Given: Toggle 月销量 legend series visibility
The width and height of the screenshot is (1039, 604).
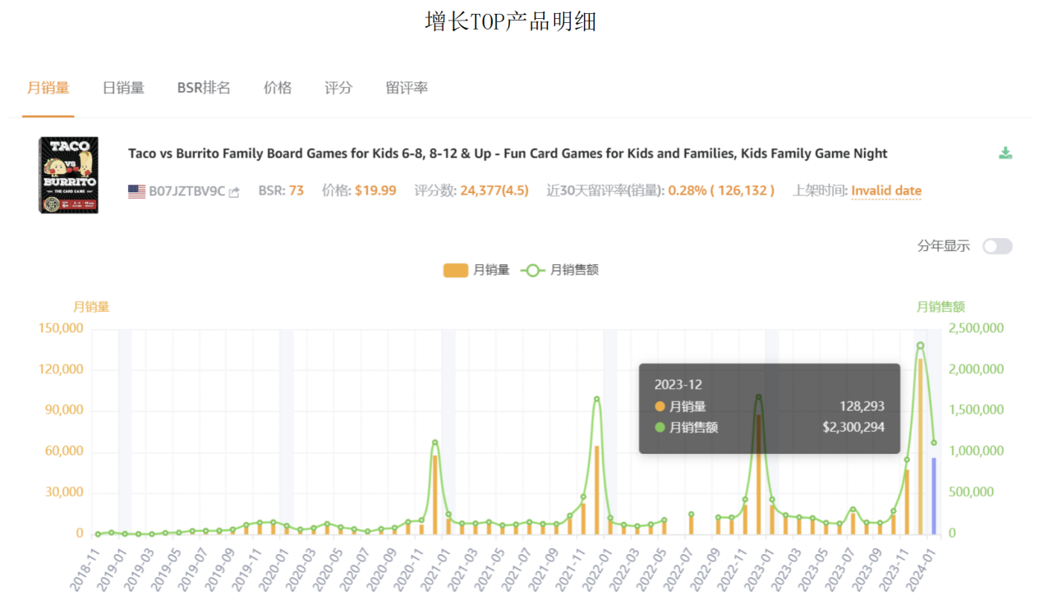Looking at the screenshot, I should [476, 270].
